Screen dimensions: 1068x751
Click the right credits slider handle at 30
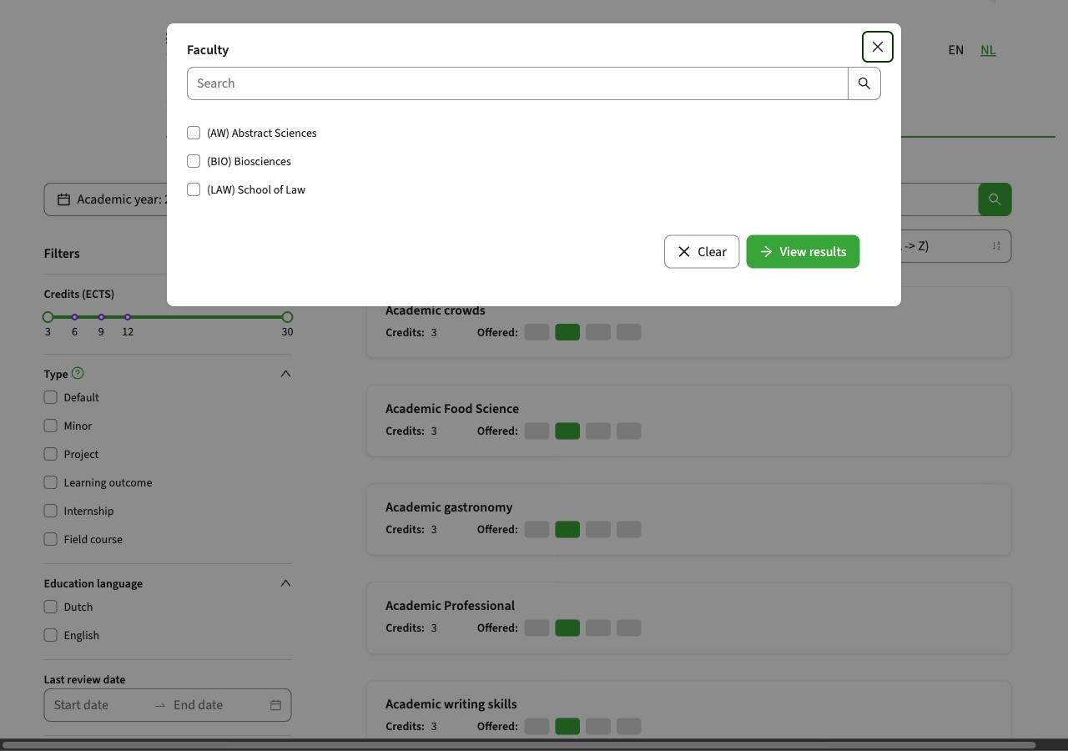coord(287,317)
